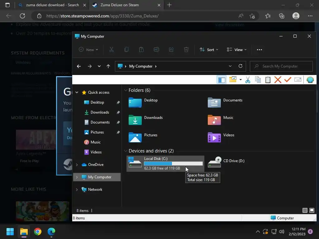This screenshot has height=239, width=319.
Task: Click the folder options icon in classic toolbar
Action: (233, 79)
